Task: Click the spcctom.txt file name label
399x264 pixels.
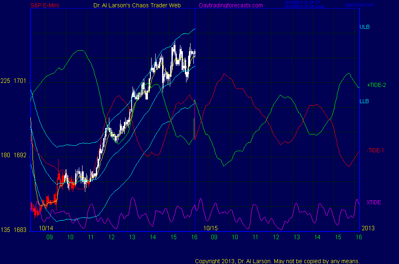Action: tap(359, 4)
